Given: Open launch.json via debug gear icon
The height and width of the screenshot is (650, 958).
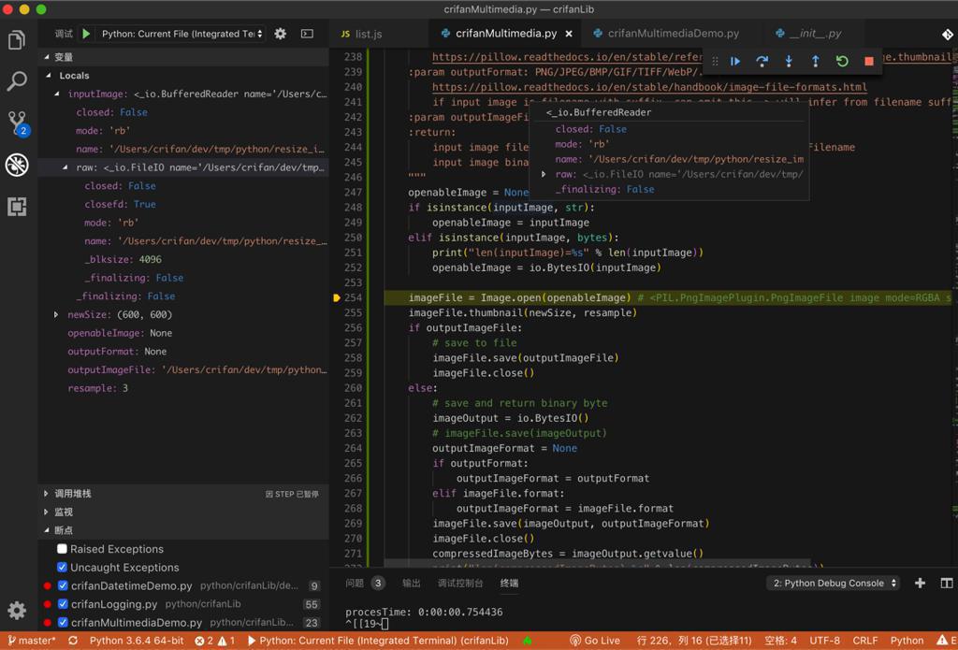Looking at the screenshot, I should point(280,34).
